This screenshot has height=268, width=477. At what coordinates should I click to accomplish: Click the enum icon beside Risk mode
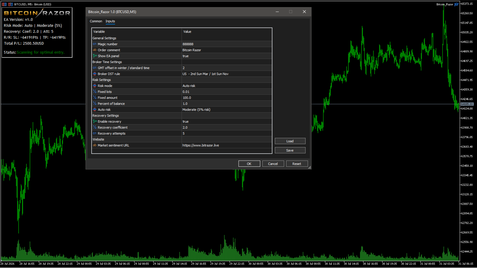95,86
